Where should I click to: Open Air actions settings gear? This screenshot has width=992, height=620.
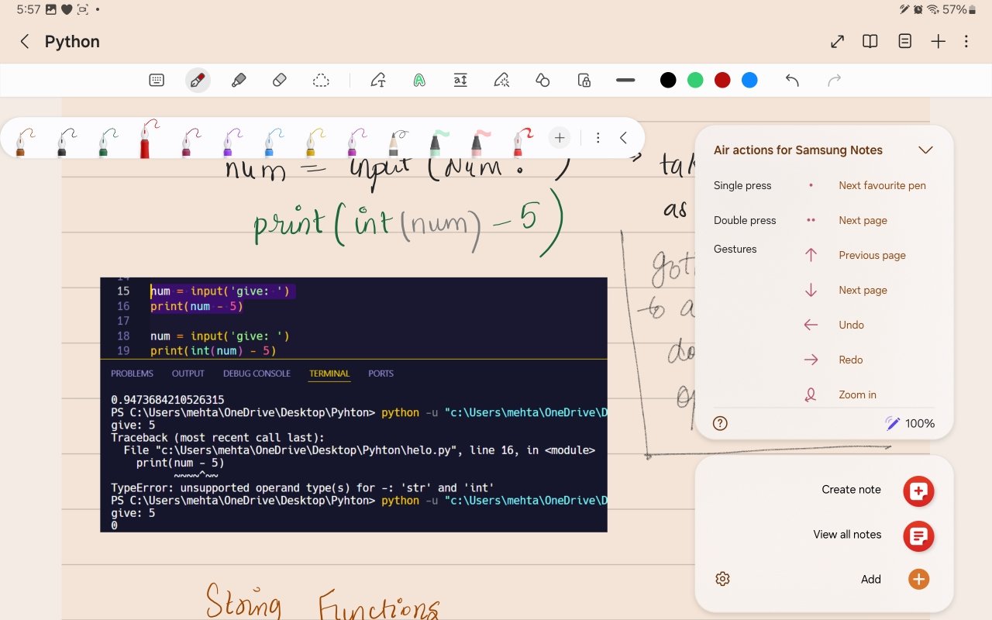[722, 579]
